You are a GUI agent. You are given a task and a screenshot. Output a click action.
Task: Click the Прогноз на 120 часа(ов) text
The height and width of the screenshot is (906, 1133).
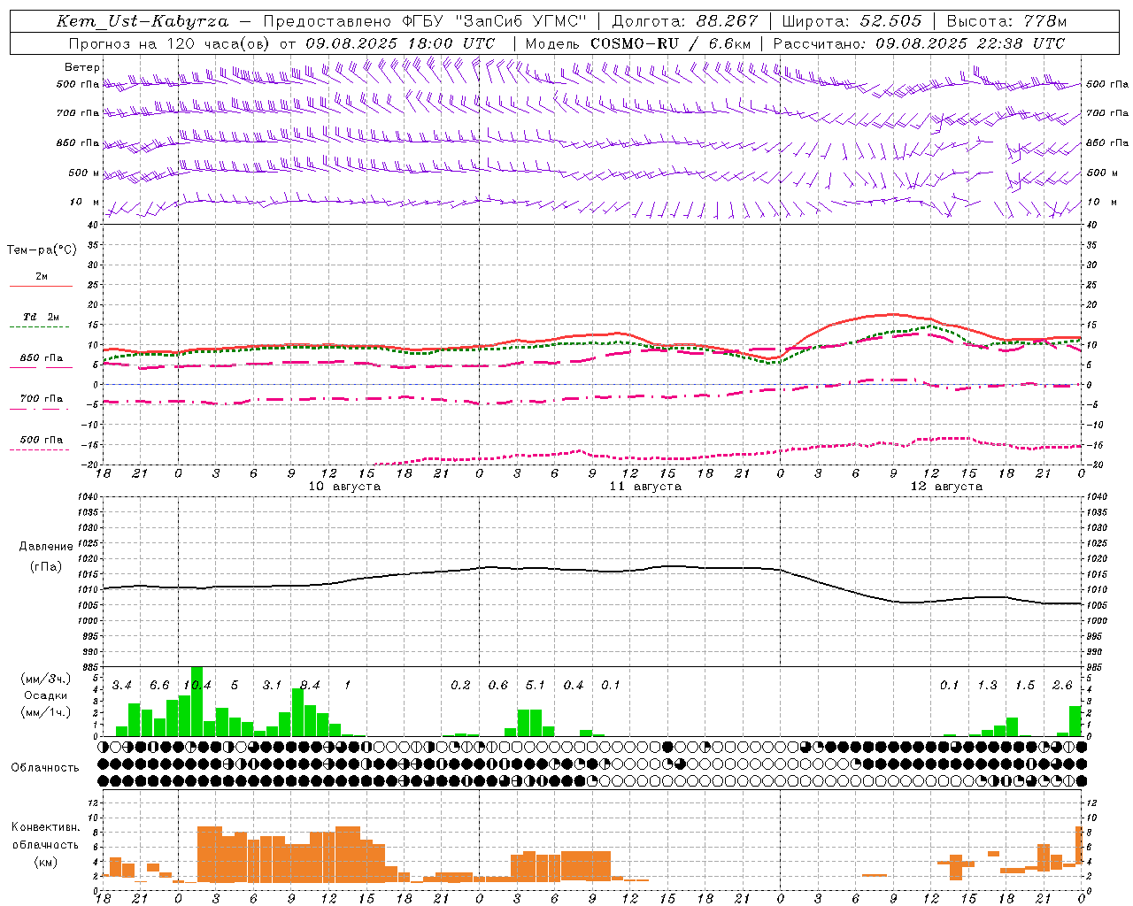(x=171, y=43)
